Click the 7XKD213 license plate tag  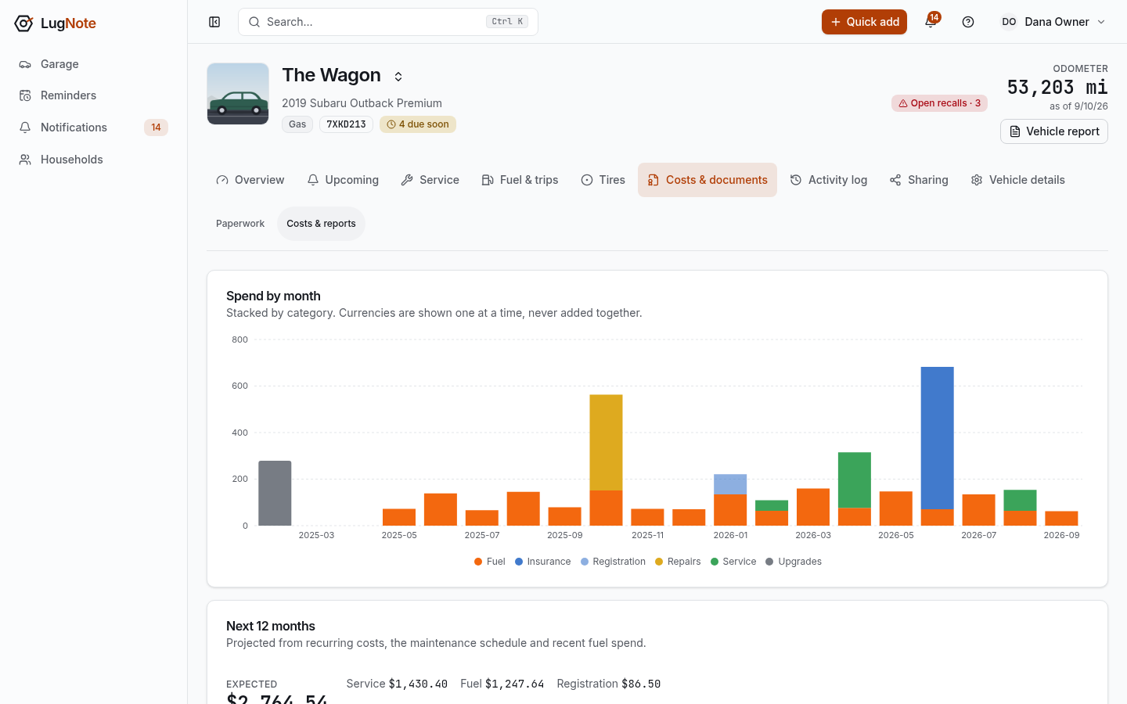346,124
